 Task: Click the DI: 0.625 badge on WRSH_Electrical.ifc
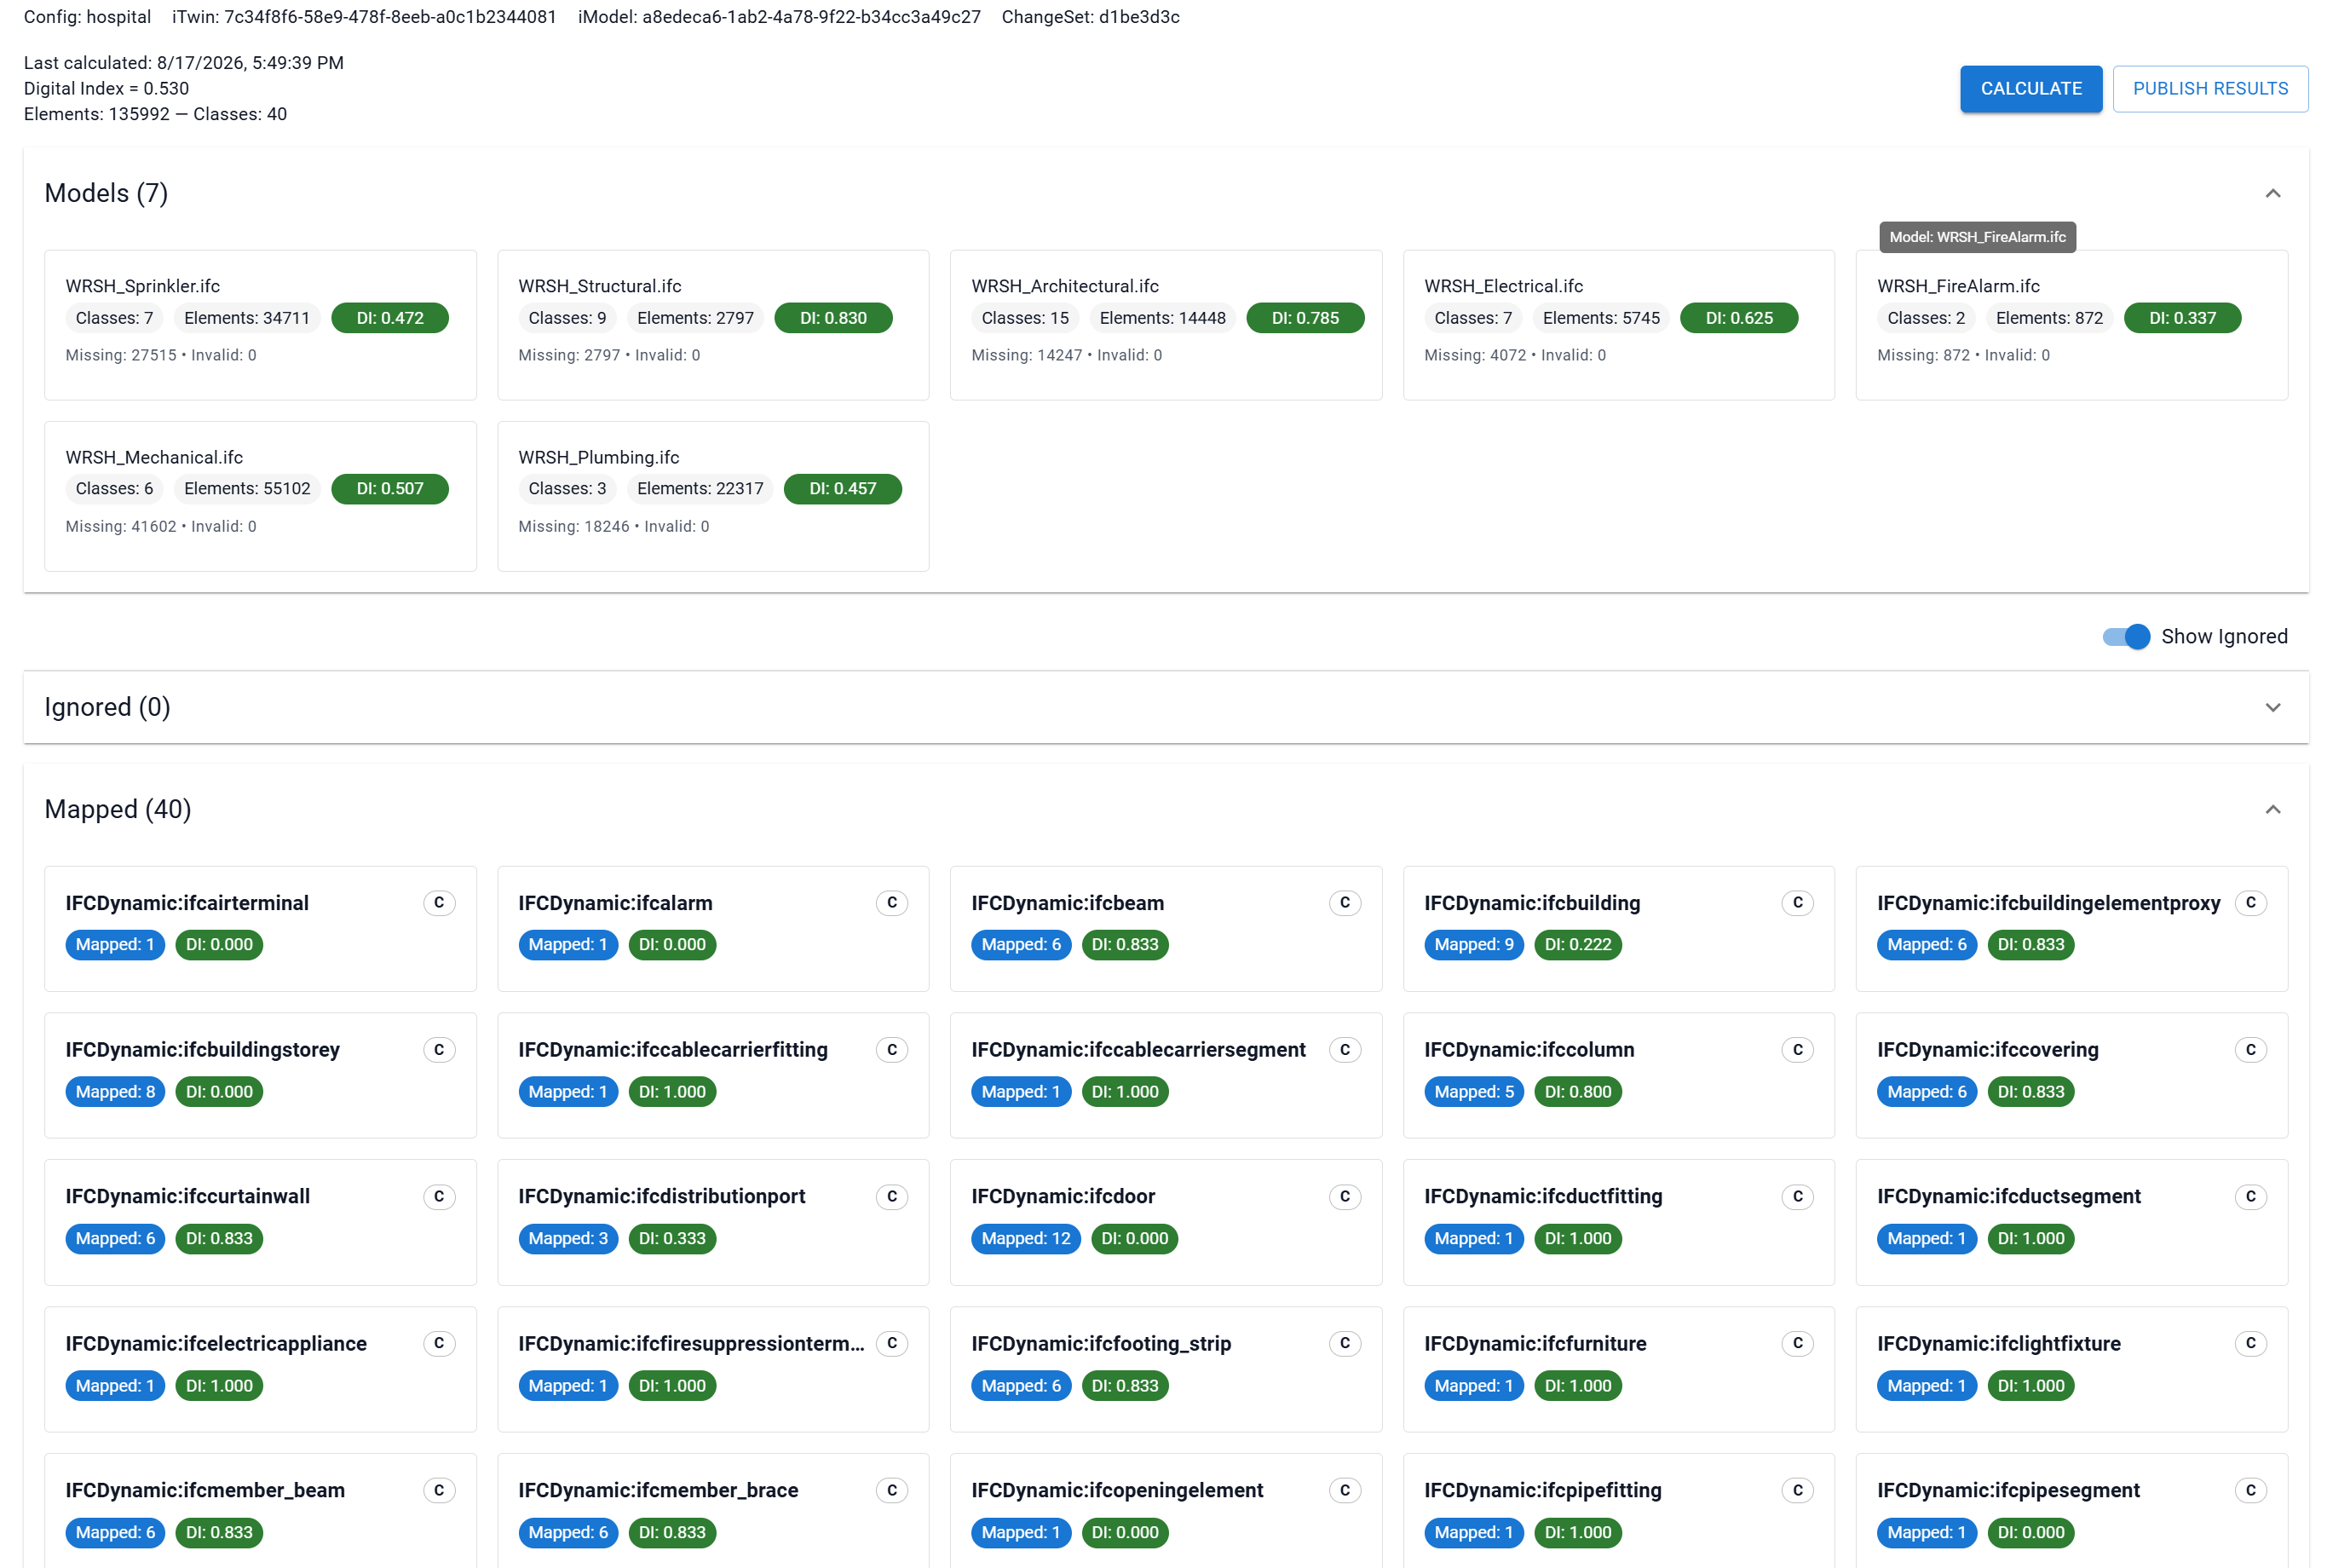click(1738, 318)
